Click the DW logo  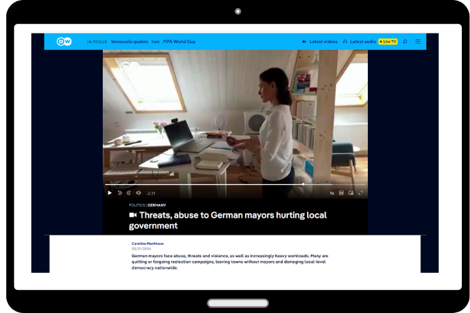pos(64,41)
